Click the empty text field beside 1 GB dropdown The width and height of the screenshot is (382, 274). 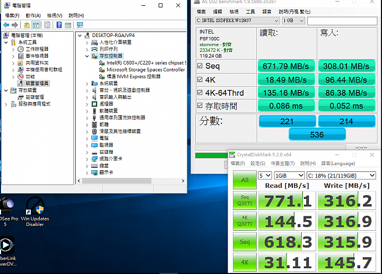point(342,21)
